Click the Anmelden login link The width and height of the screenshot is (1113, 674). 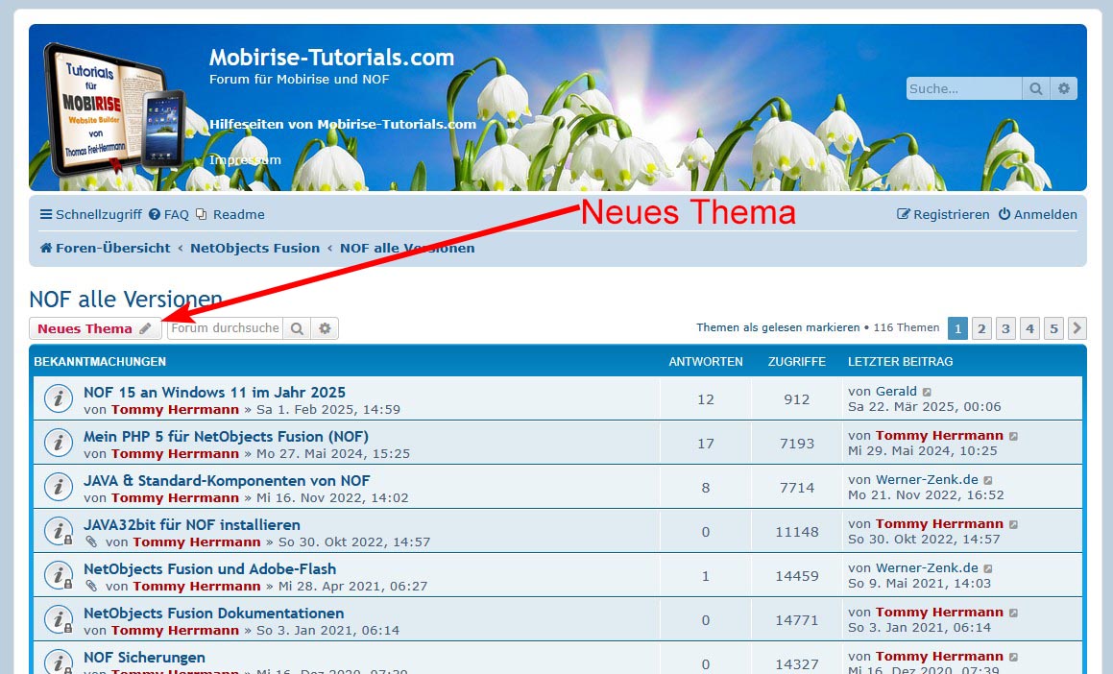point(1038,214)
